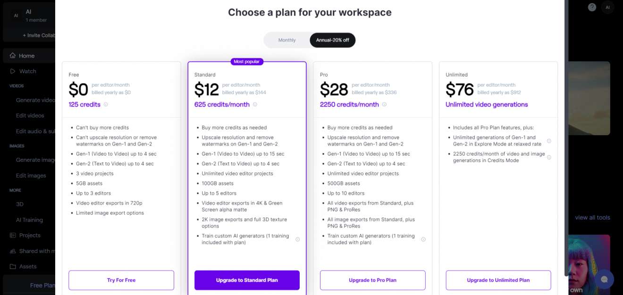Click the Try For Free button
623x295 pixels.
(121, 280)
